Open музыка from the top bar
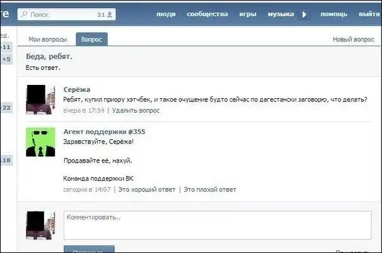 [x=281, y=14]
